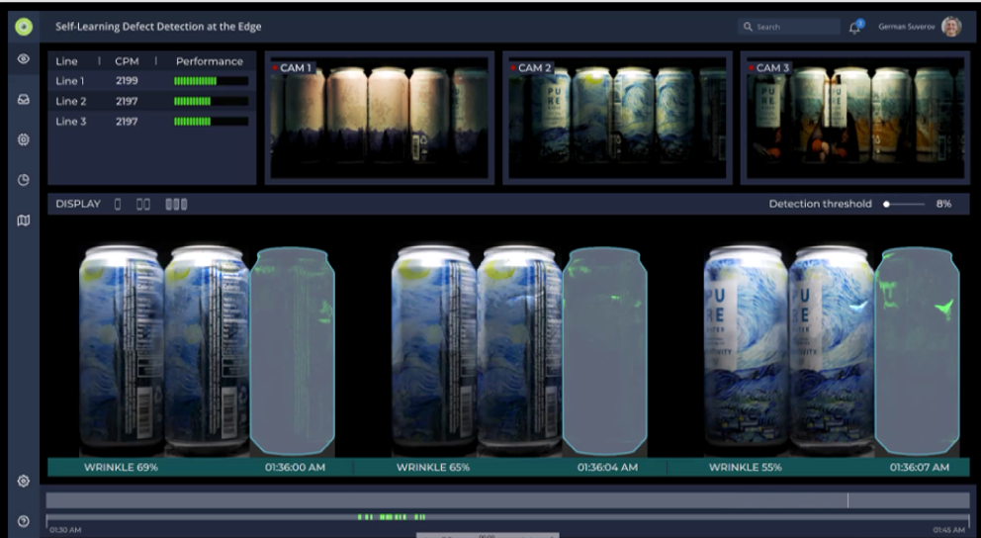Screen dimensions: 981x538
Task: Click the Line 3 performance bar
Action: pyautogui.click(x=211, y=122)
